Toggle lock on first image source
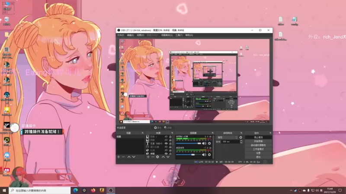The image size is (346, 194). (x=170, y=137)
